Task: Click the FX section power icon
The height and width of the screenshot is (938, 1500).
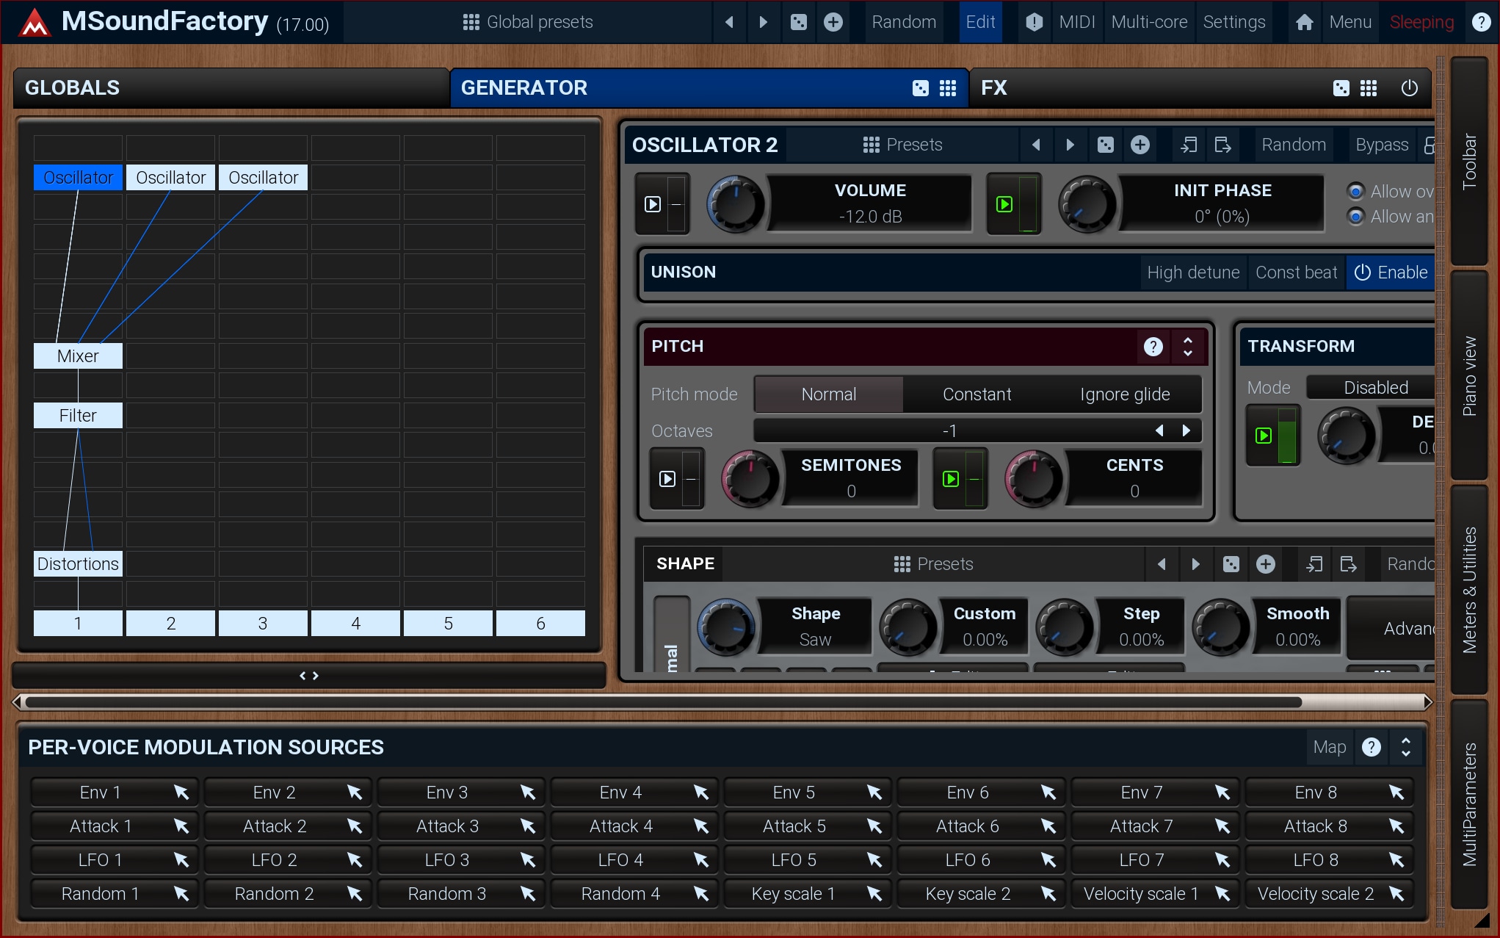Action: [x=1409, y=88]
